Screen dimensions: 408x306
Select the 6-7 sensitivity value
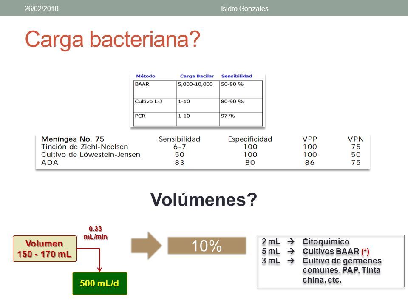pos(179,147)
